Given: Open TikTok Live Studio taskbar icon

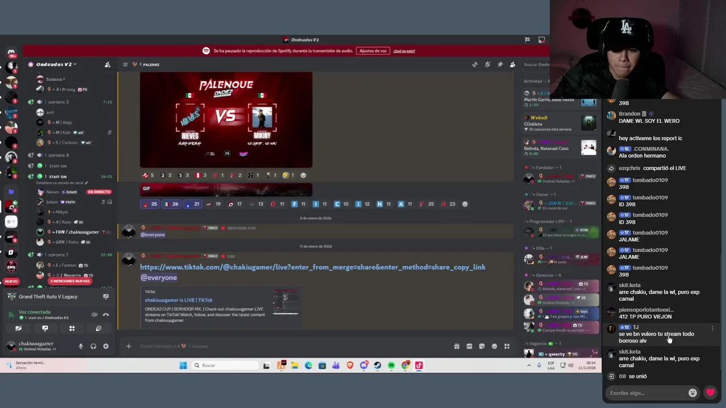Looking at the screenshot, I should coord(419,365).
